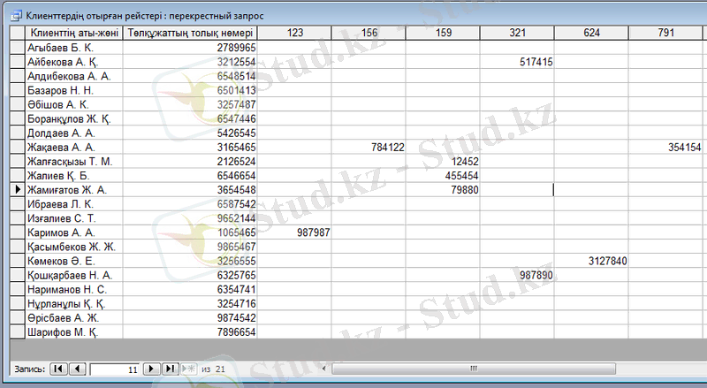
Task: Select the 321 column header
Action: (x=517, y=33)
